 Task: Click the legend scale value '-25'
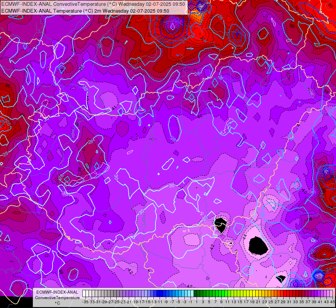pyautogui.click(x=116, y=302)
